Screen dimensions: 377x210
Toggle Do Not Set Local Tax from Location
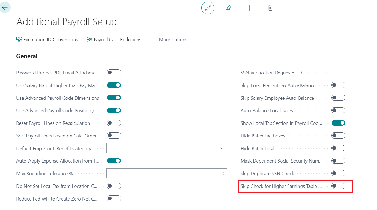(114, 186)
